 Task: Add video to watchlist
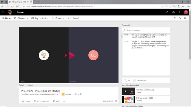coord(41,101)
